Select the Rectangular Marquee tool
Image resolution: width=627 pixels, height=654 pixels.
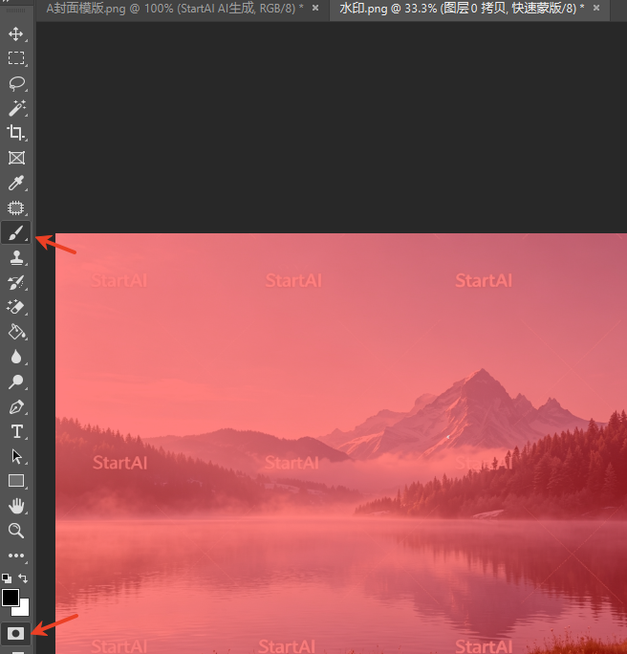pos(16,58)
